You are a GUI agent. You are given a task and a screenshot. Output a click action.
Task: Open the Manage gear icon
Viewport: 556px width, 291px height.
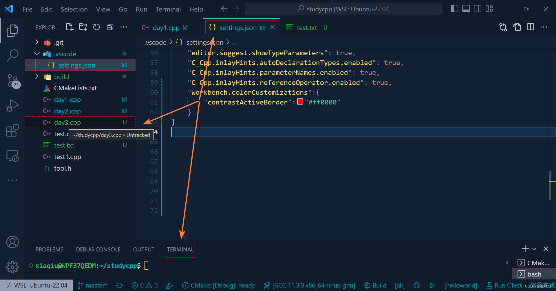point(12,267)
